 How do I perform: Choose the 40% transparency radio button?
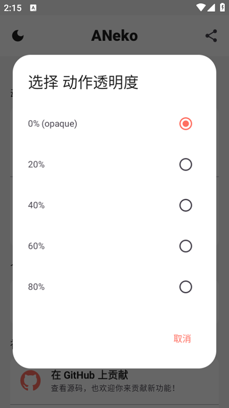coord(186,205)
